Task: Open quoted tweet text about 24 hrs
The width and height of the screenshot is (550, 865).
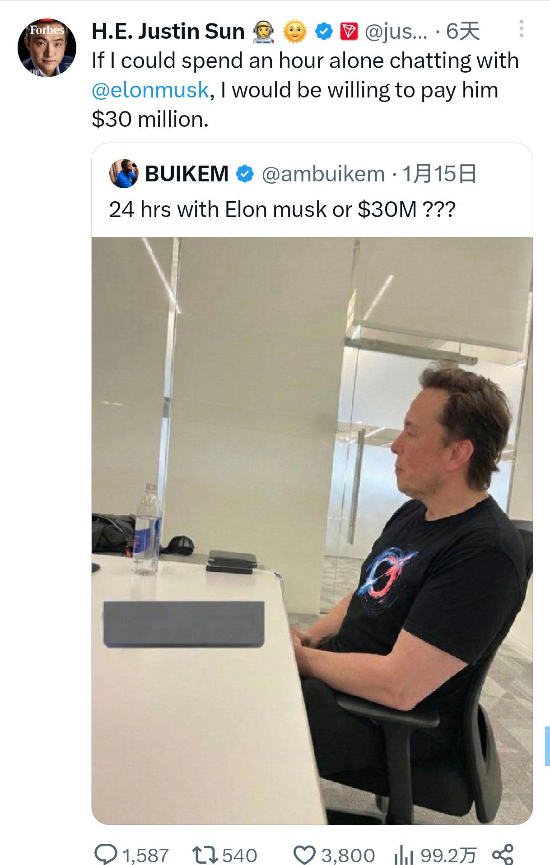Action: pos(282,209)
